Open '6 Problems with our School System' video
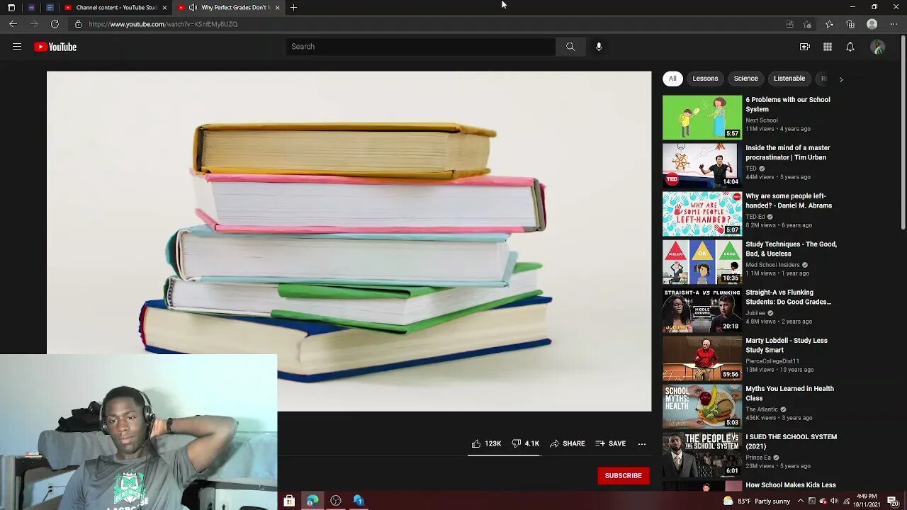This screenshot has width=907, height=510. pos(788,105)
